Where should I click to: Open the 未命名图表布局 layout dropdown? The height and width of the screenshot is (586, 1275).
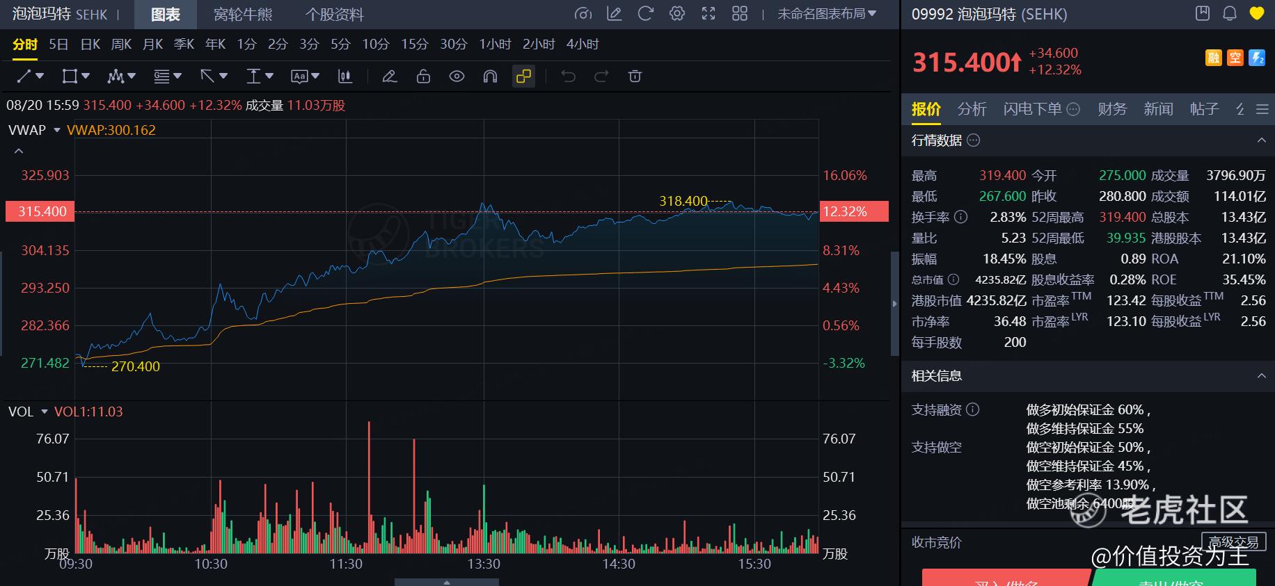(x=826, y=14)
